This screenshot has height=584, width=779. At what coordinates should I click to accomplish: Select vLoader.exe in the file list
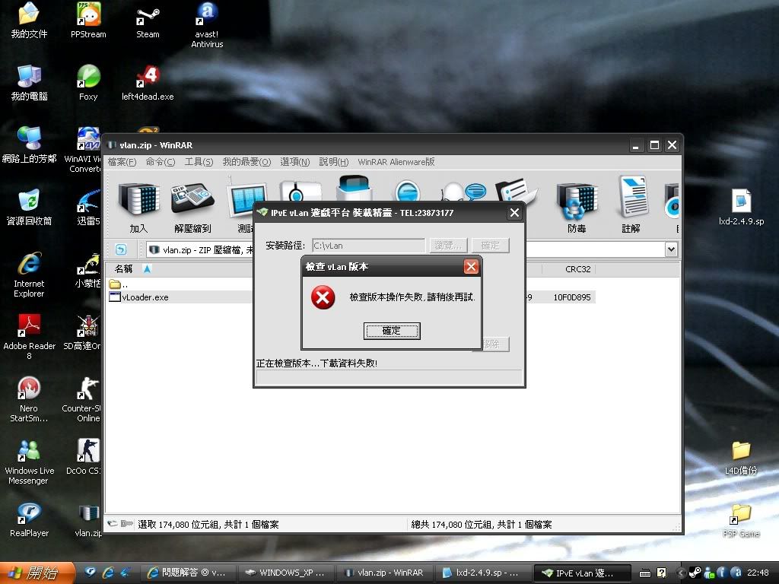click(x=145, y=297)
